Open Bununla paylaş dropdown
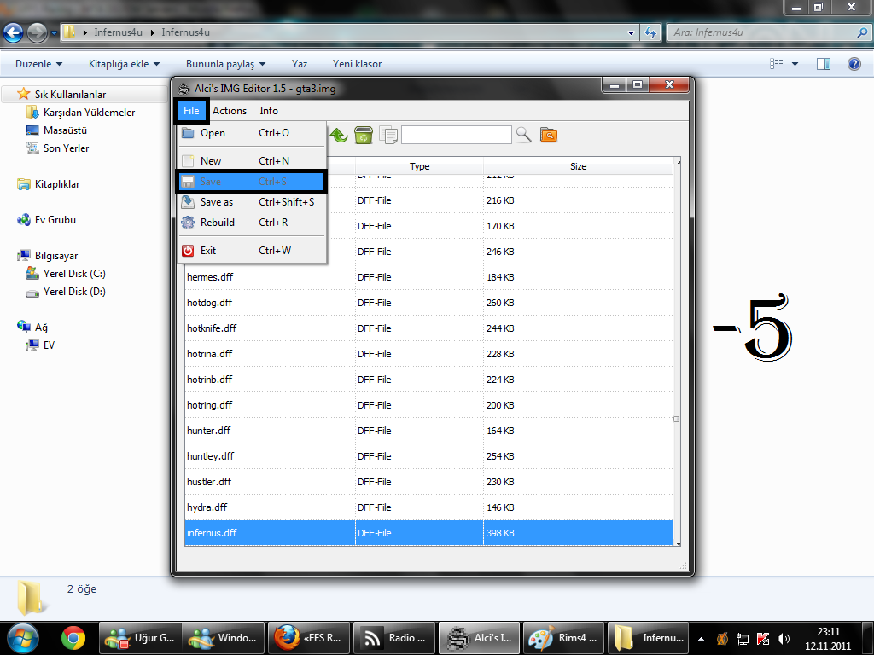 pos(225,64)
